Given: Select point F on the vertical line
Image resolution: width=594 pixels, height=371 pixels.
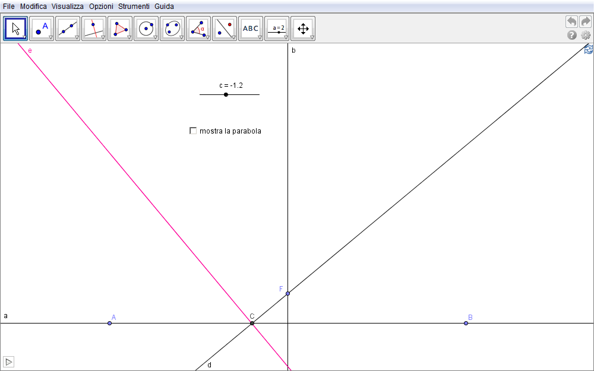Looking at the screenshot, I should click(x=287, y=293).
